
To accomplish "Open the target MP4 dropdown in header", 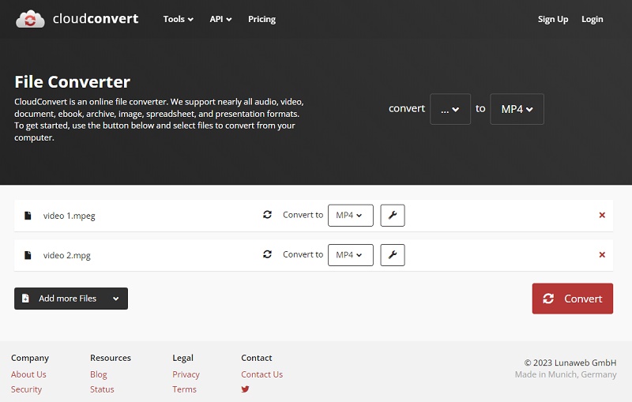I will (517, 109).
